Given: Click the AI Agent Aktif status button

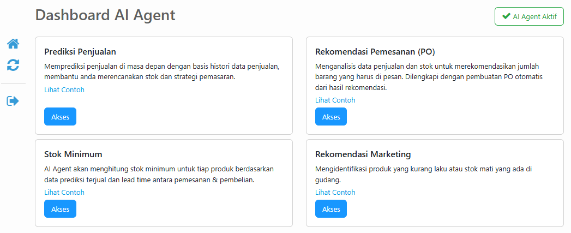Looking at the screenshot, I should pyautogui.click(x=529, y=16).
